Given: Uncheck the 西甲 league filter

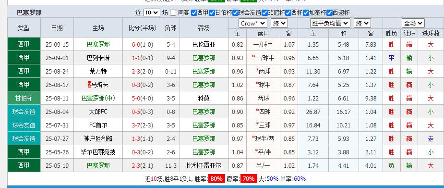Looking at the screenshot, I should pyautogui.click(x=194, y=13).
